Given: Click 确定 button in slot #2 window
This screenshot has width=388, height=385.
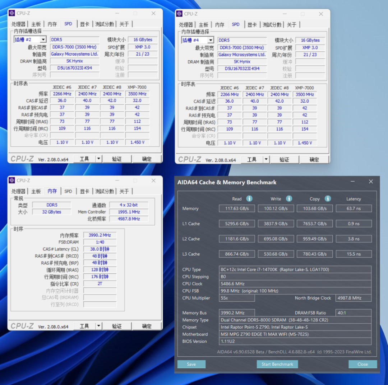Looking at the screenshot, I should click(x=147, y=159).
